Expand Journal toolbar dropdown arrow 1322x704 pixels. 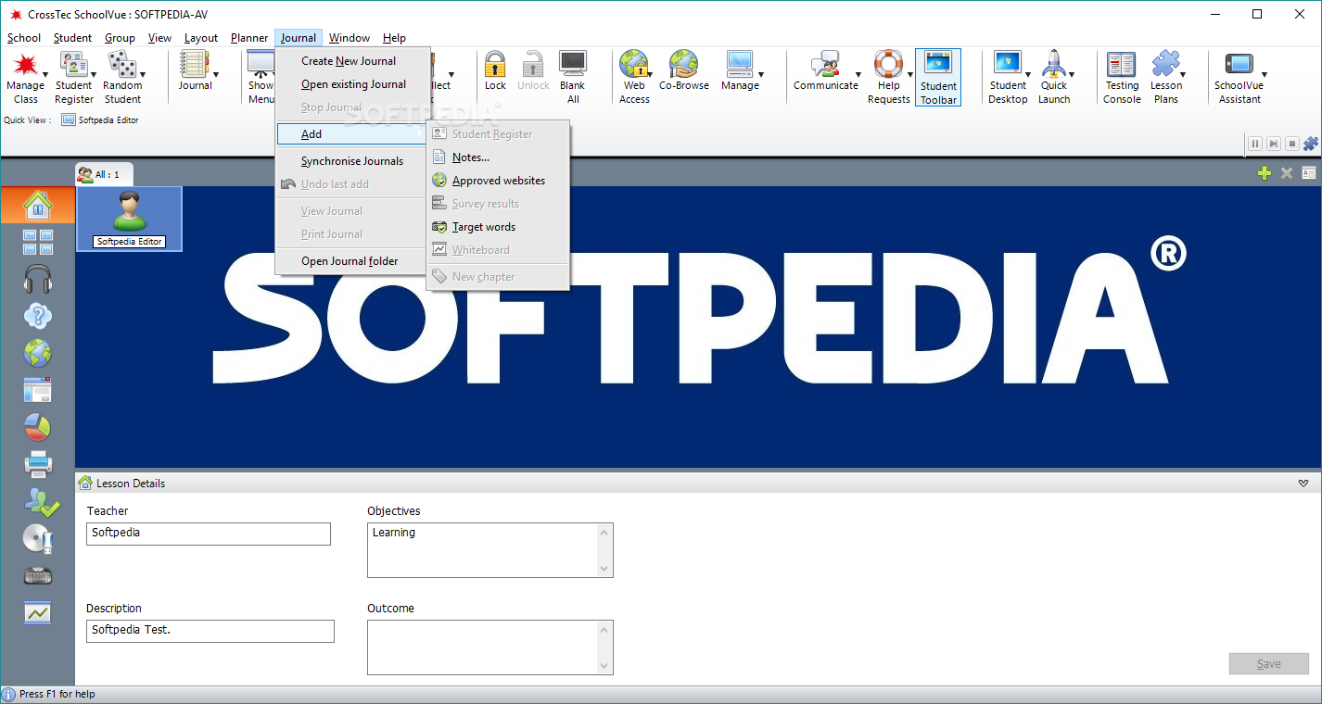(x=216, y=75)
